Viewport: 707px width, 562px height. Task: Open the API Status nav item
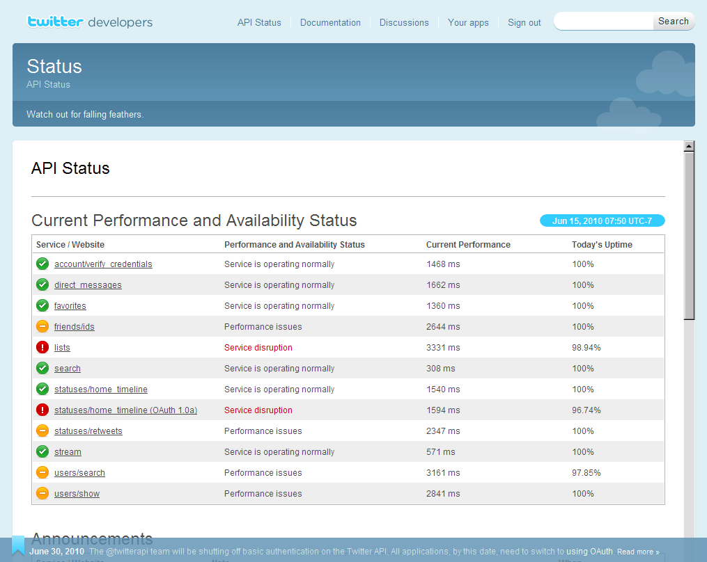[x=259, y=22]
